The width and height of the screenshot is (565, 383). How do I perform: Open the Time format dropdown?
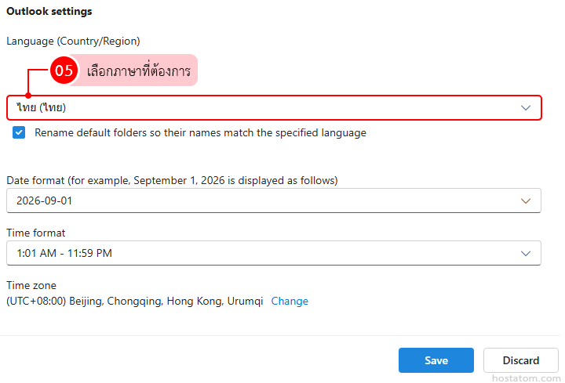pos(274,253)
